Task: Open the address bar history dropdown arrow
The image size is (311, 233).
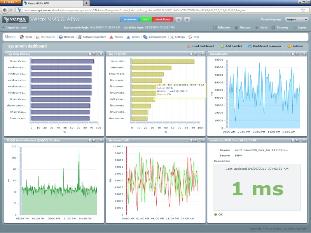Action: [308, 10]
